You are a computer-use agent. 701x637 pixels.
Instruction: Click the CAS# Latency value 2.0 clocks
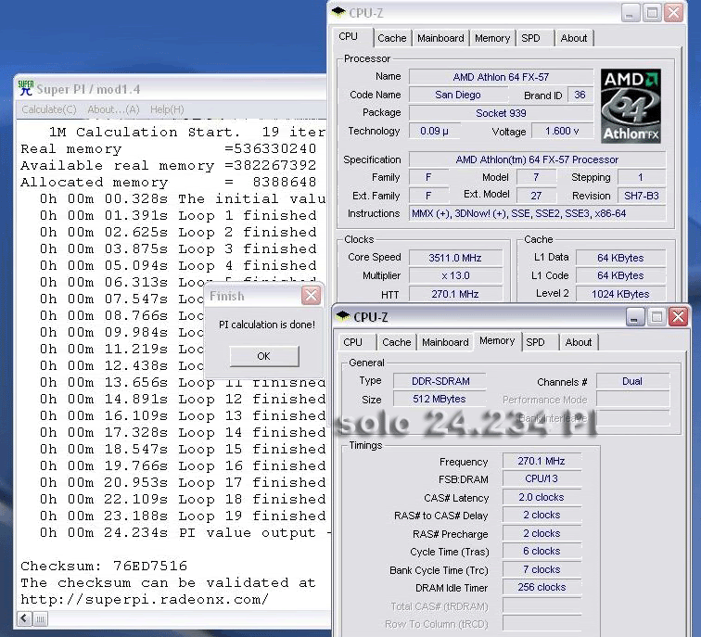542,497
